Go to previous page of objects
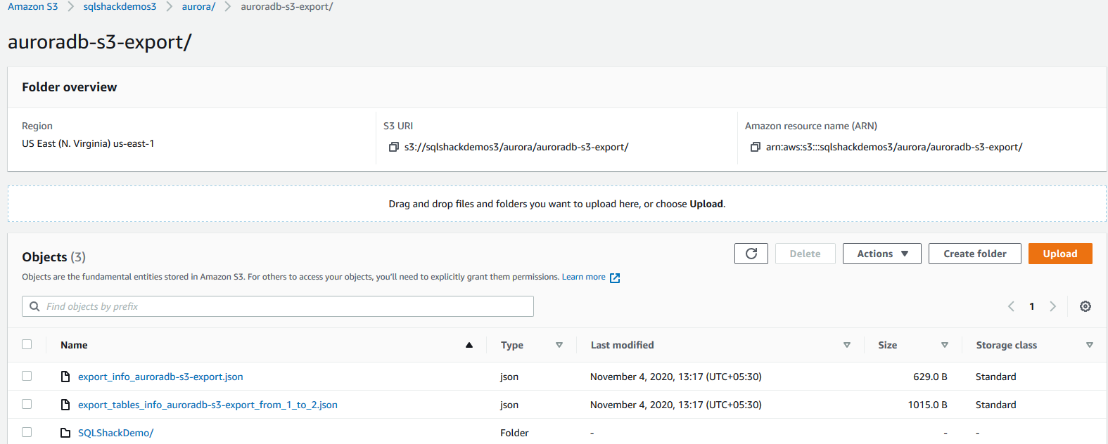This screenshot has width=1108, height=444. 1011,306
